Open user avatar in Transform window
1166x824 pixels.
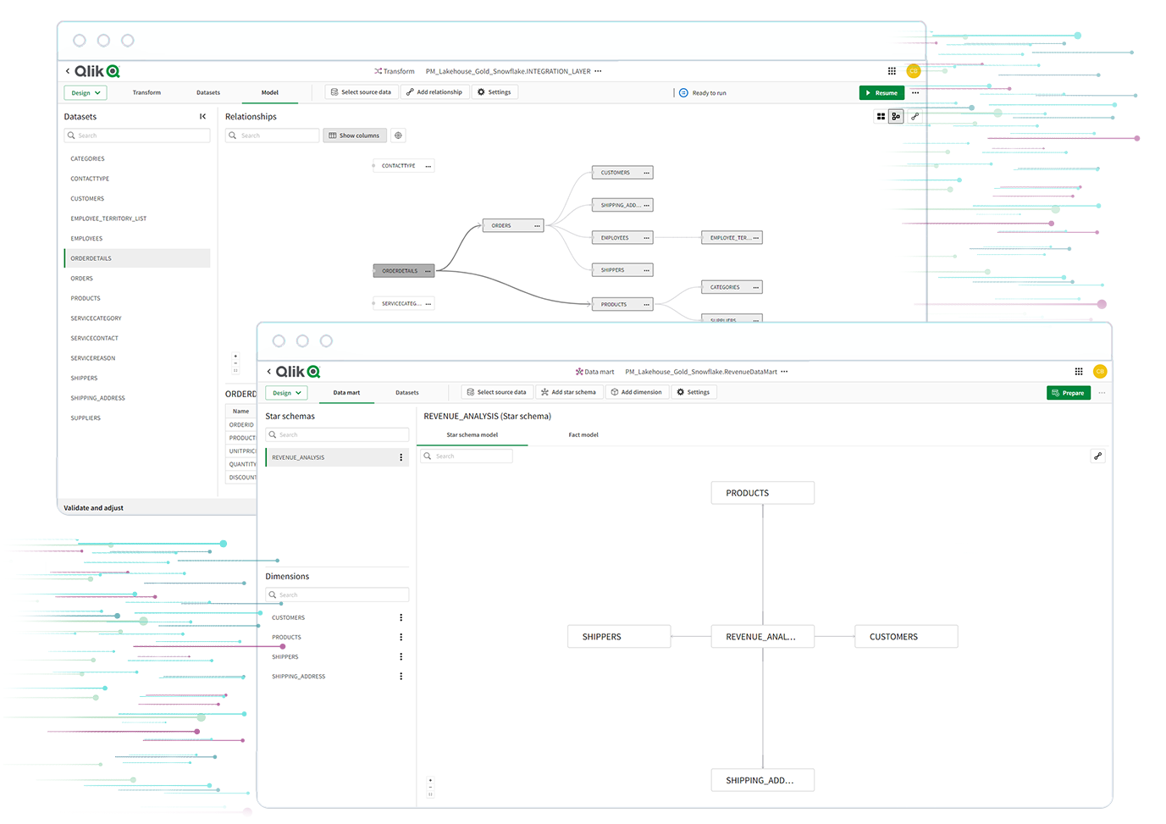coord(914,71)
